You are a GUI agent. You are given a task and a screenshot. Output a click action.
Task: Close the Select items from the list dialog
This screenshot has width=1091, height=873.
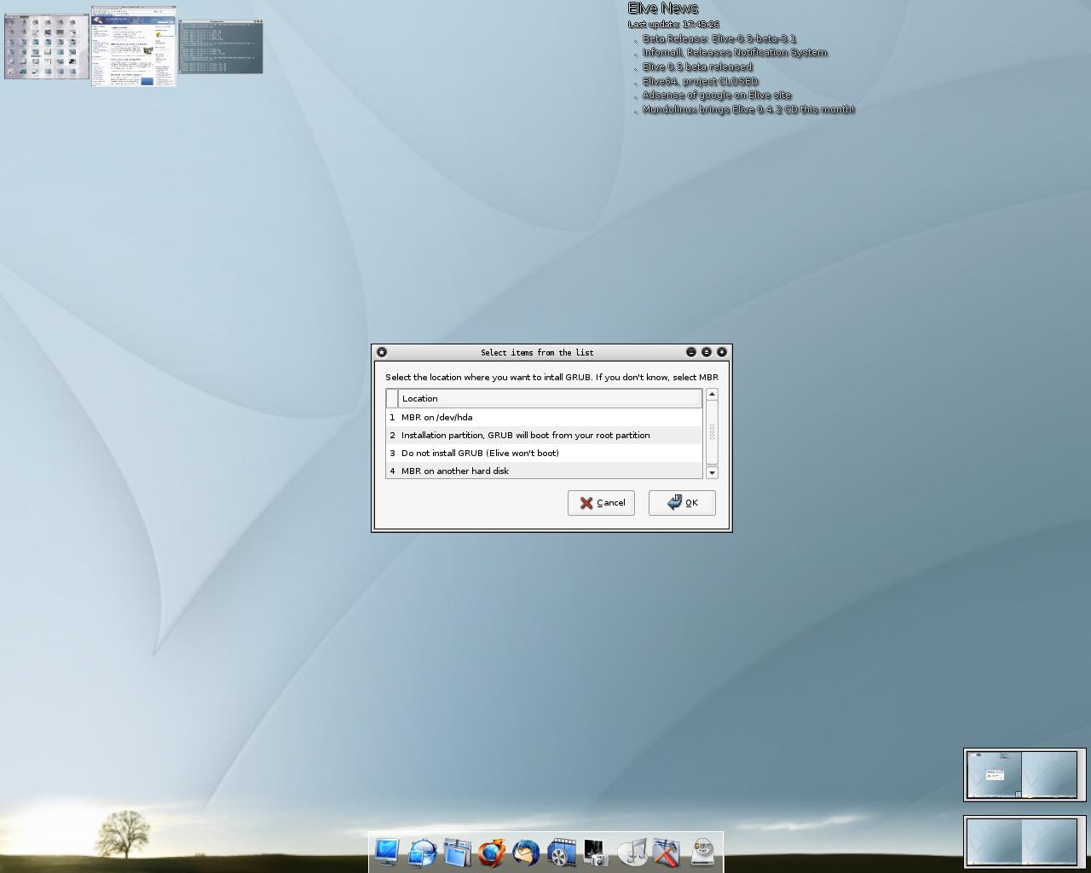tap(722, 352)
